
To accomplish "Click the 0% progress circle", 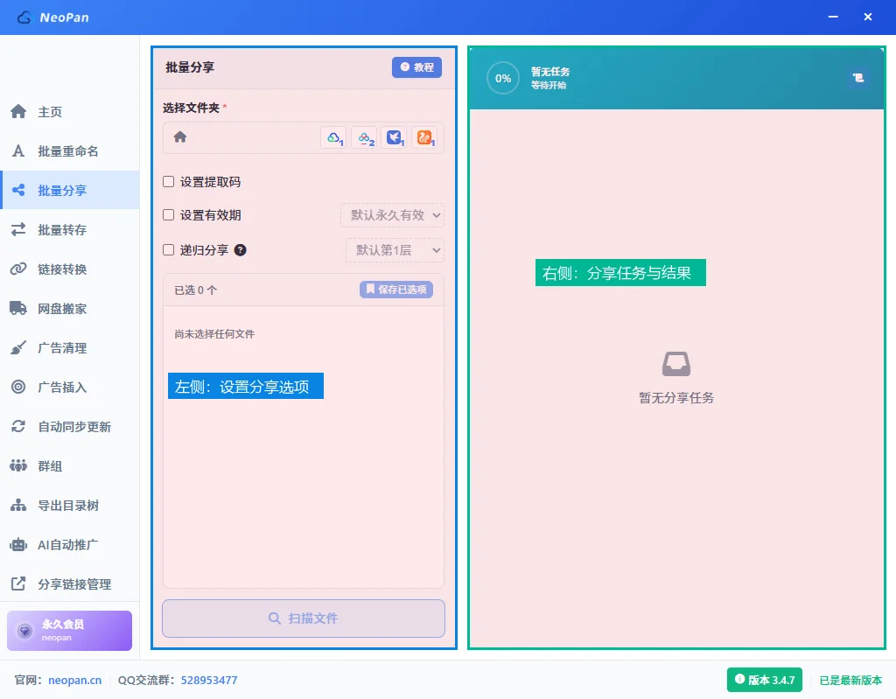I will pyautogui.click(x=503, y=79).
